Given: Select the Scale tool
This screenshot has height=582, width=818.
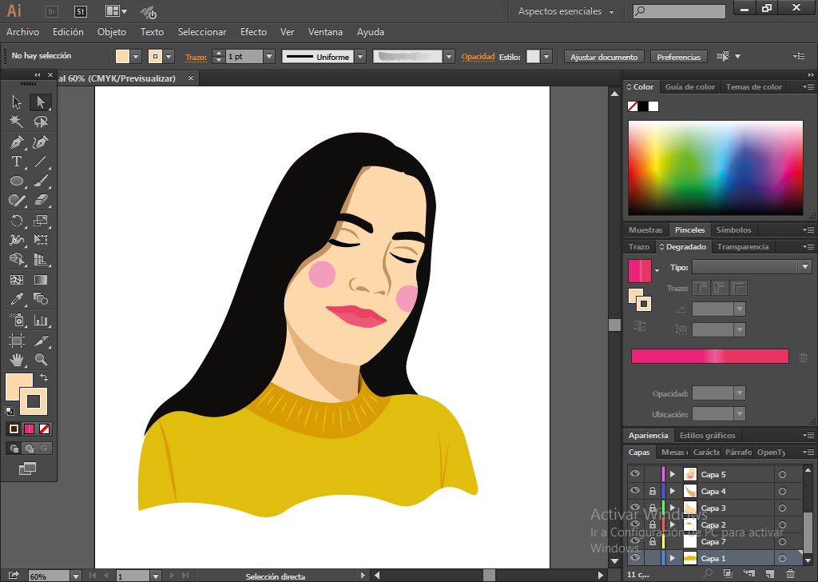Looking at the screenshot, I should (41, 221).
